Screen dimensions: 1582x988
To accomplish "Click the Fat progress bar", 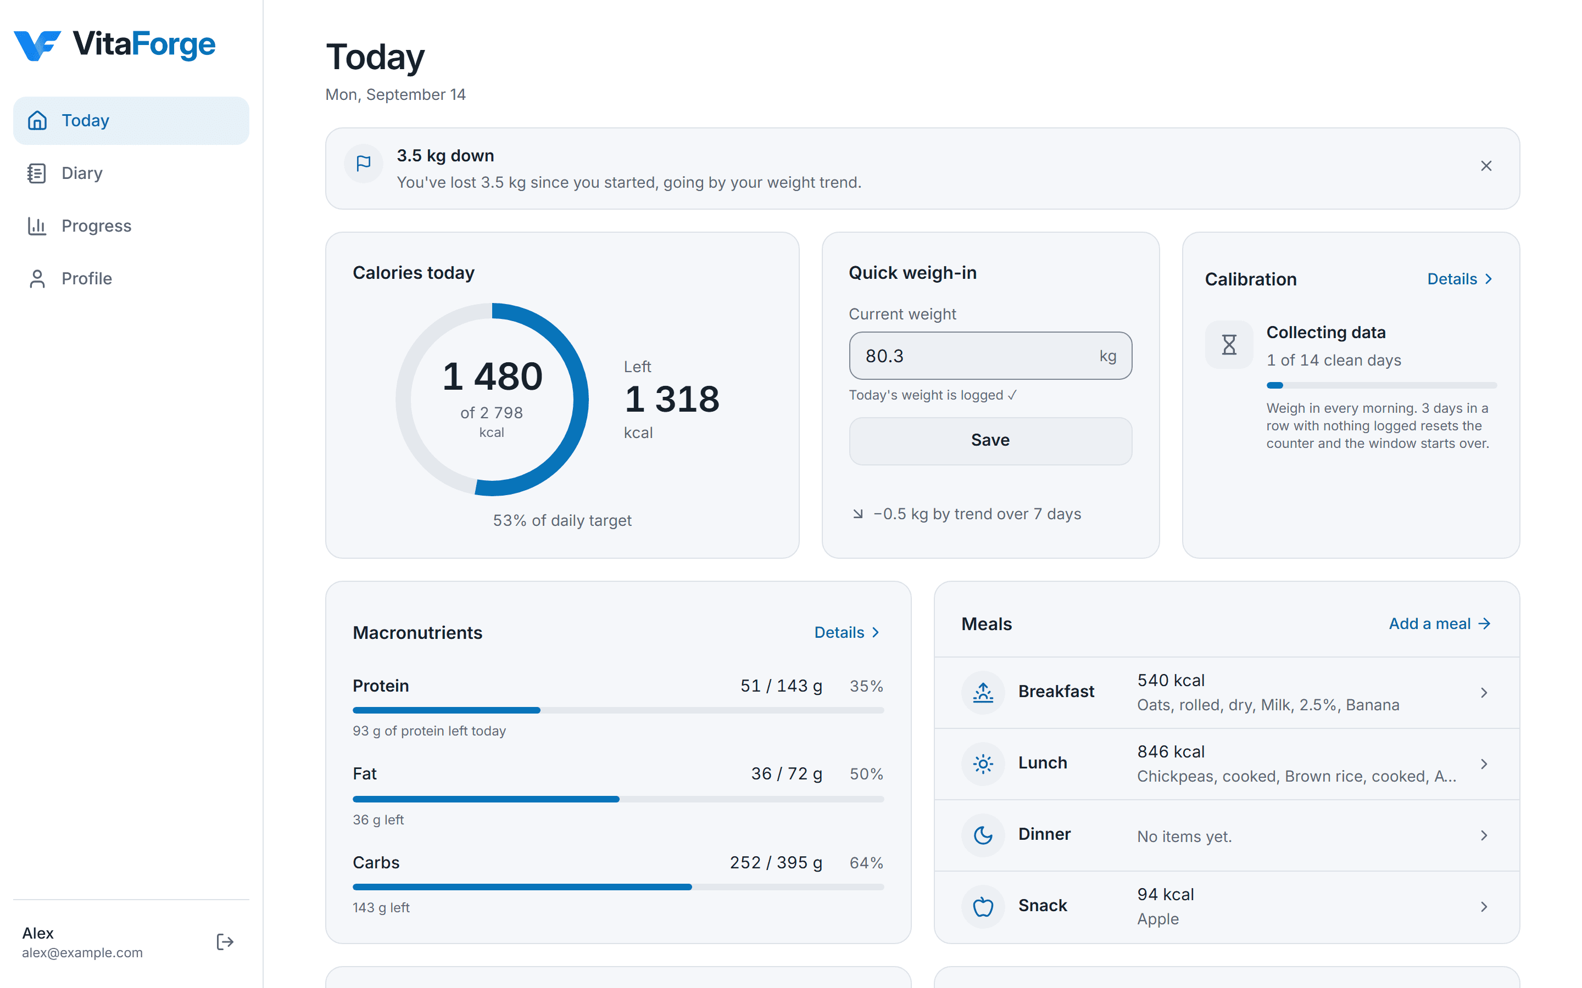I will (618, 799).
